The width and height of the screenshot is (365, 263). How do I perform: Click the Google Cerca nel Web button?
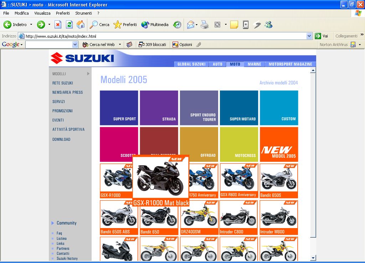tap(99, 45)
